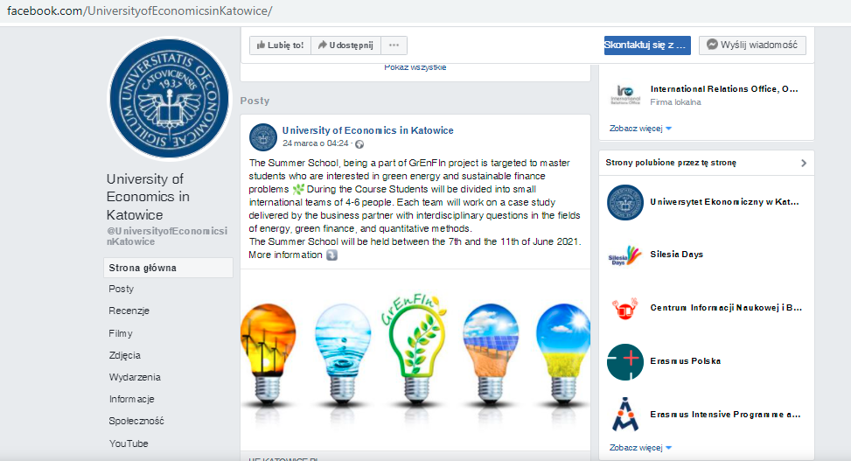Open the Zdjęcia sidebar section
The image size is (851, 461).
tap(125, 355)
